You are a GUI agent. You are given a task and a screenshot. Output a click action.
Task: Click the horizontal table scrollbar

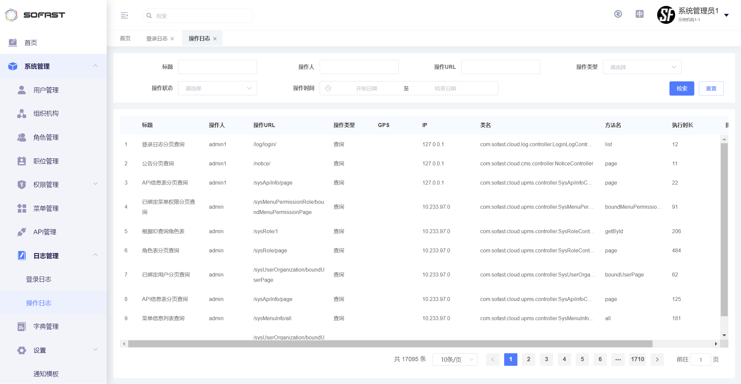tap(390, 344)
